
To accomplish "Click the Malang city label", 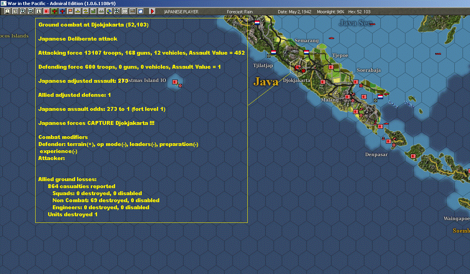I will [329, 100].
